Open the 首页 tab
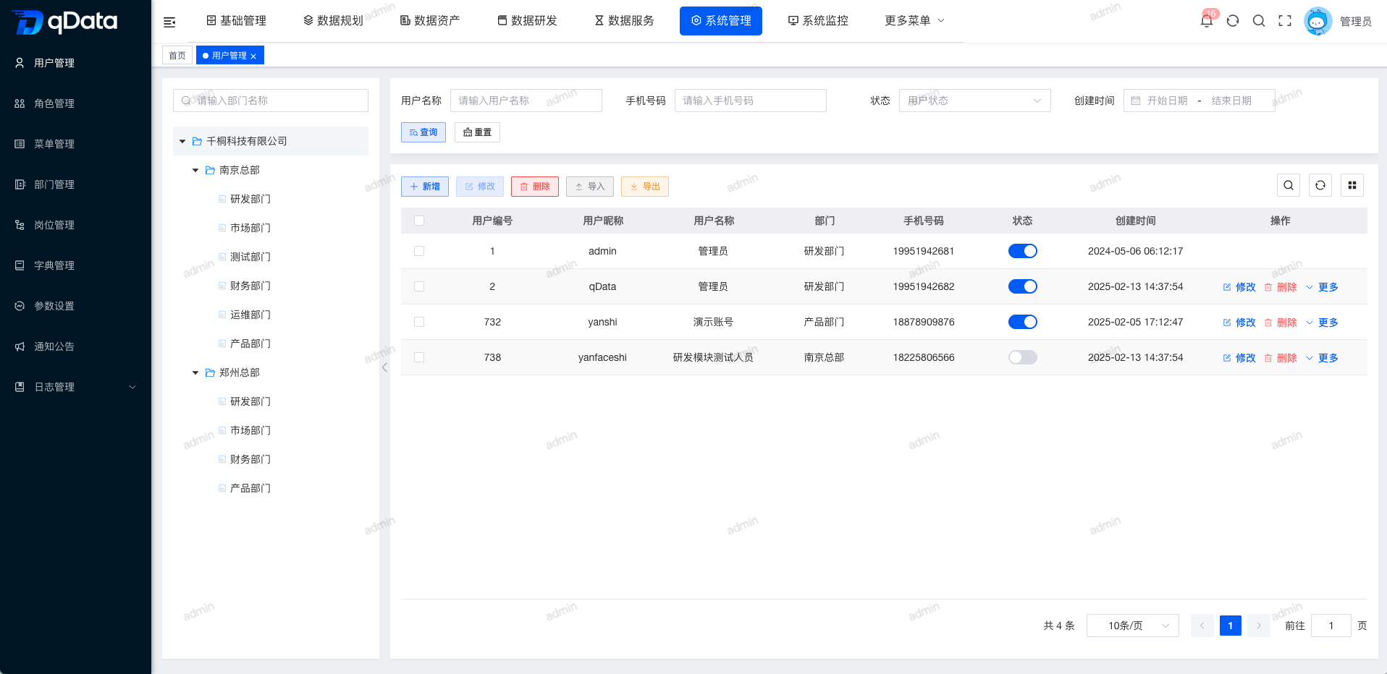Image resolution: width=1387 pixels, height=674 pixels. pyautogui.click(x=177, y=56)
